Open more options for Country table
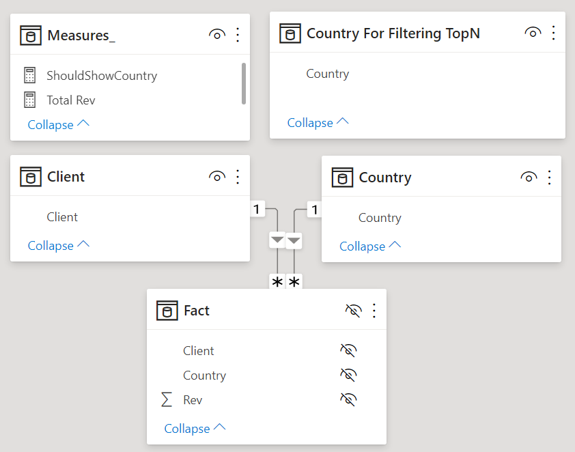575x452 pixels. 549,178
